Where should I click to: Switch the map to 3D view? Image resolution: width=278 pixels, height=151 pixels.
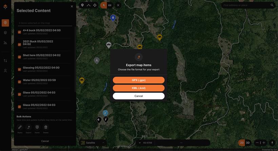248,143
